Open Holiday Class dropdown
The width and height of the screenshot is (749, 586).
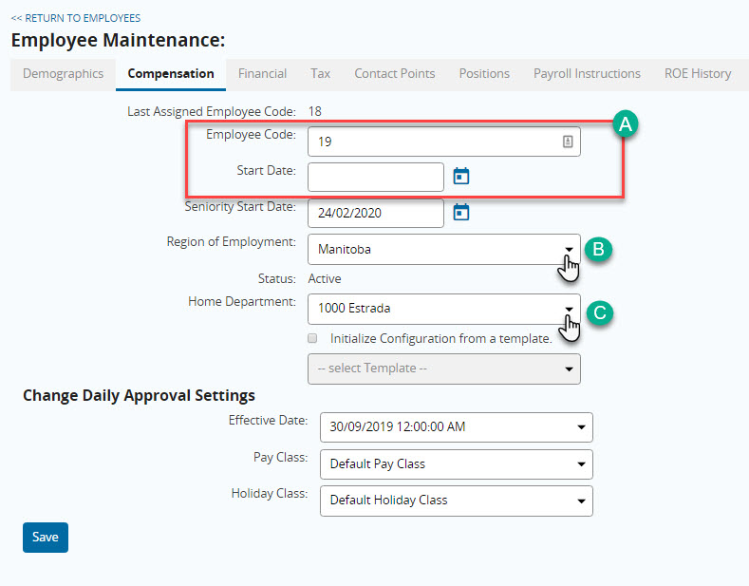457,501
